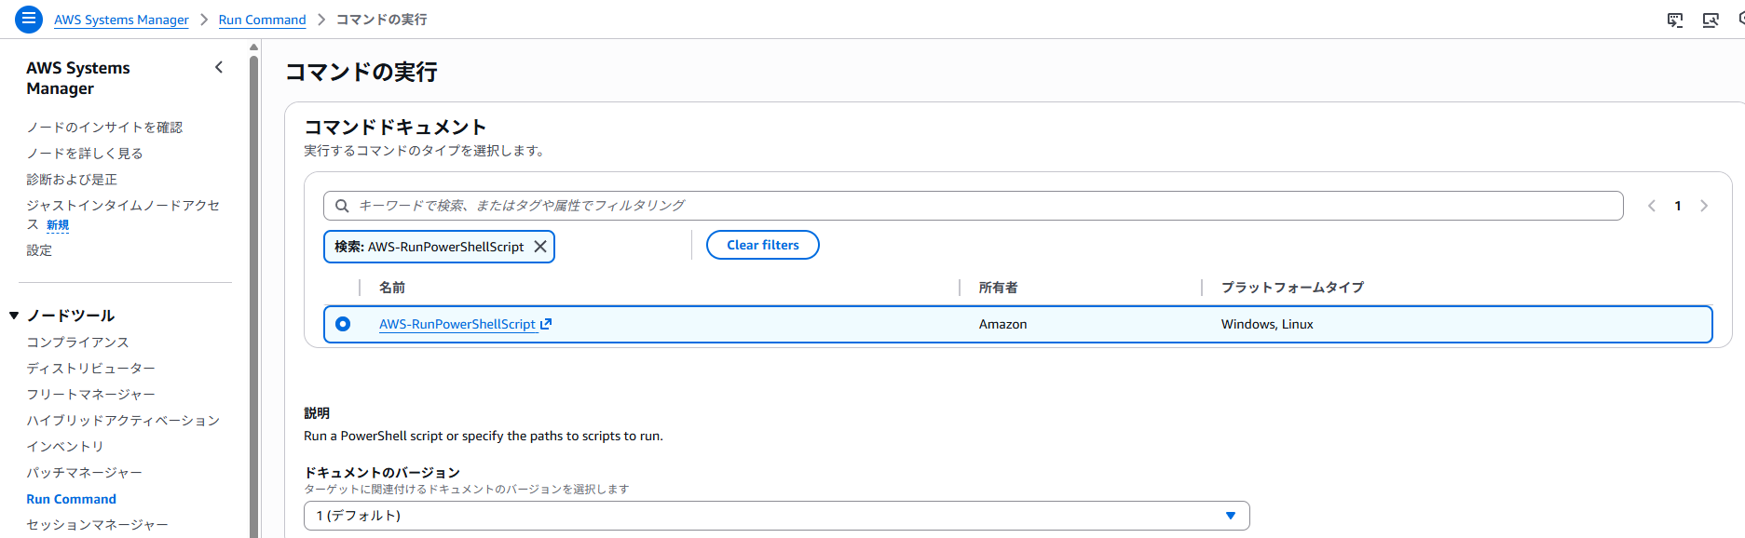
Task: Go to previous page of documents
Action: tap(1652, 206)
